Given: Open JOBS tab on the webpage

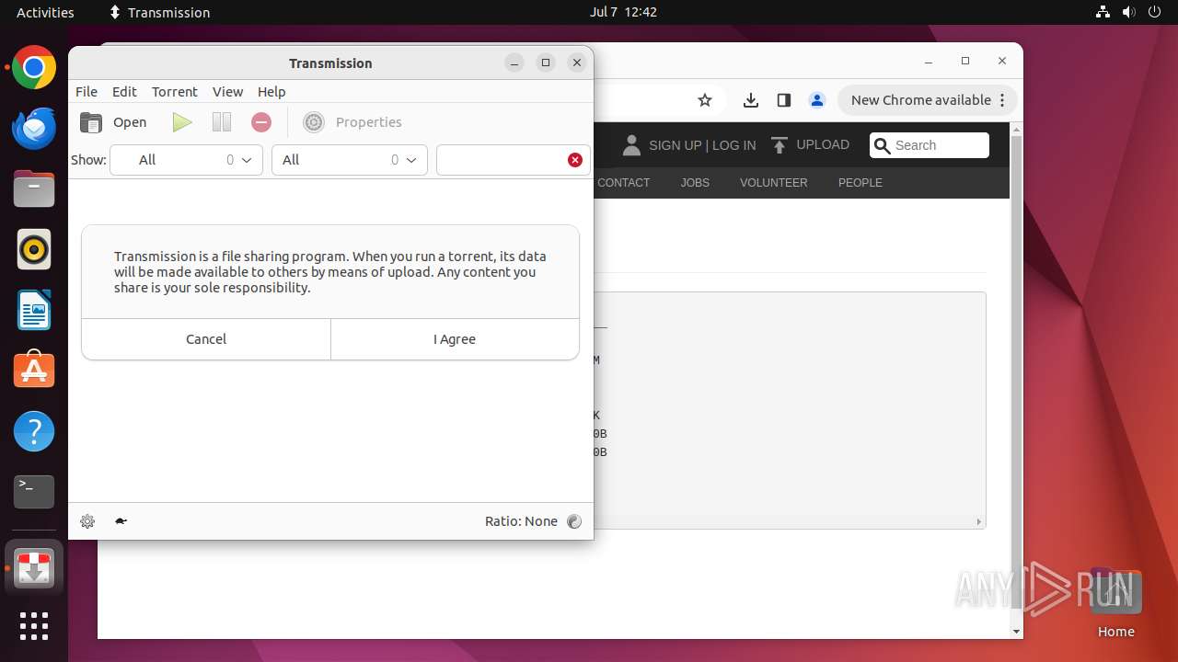Looking at the screenshot, I should click(x=695, y=183).
